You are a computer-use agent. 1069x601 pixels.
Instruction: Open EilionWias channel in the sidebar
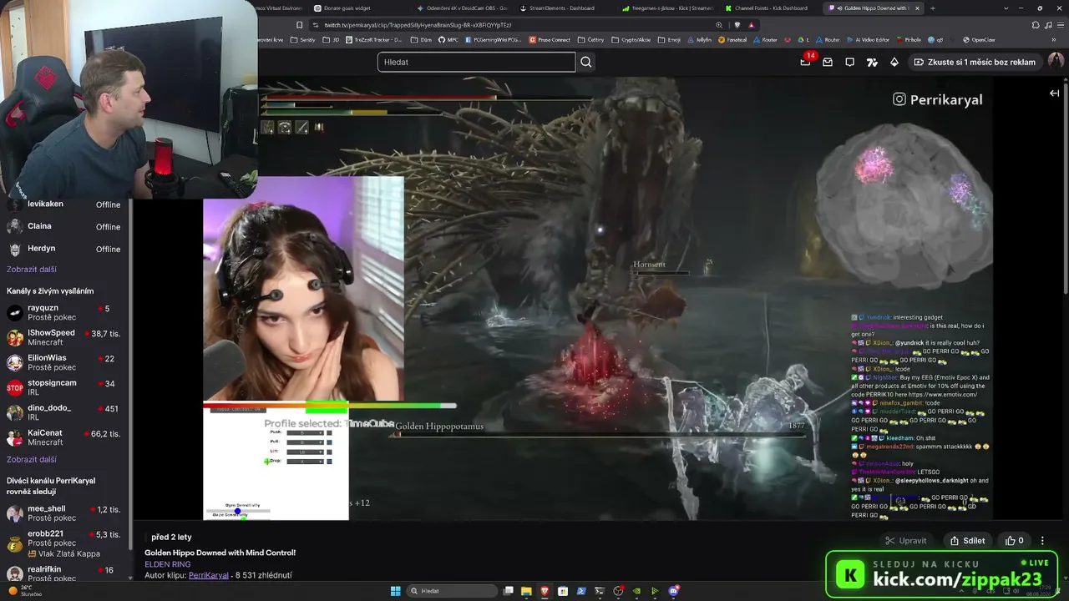coord(65,363)
